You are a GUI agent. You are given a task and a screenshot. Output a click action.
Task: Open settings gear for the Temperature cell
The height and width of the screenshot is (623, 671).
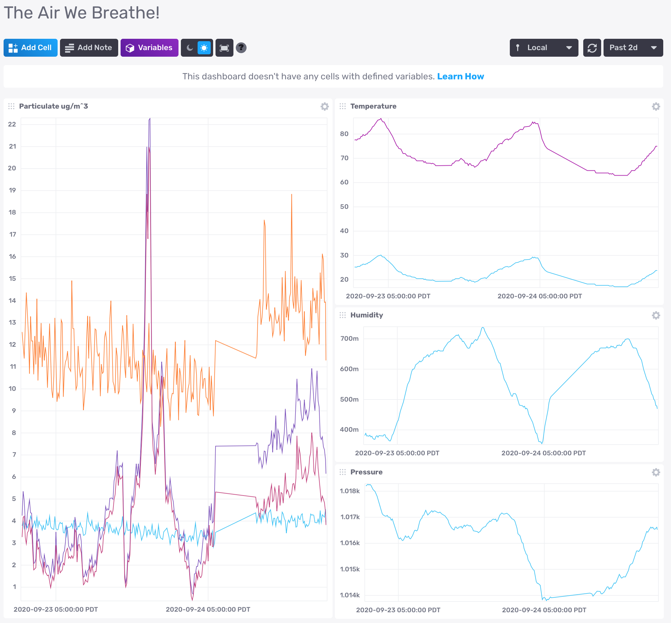click(x=655, y=107)
